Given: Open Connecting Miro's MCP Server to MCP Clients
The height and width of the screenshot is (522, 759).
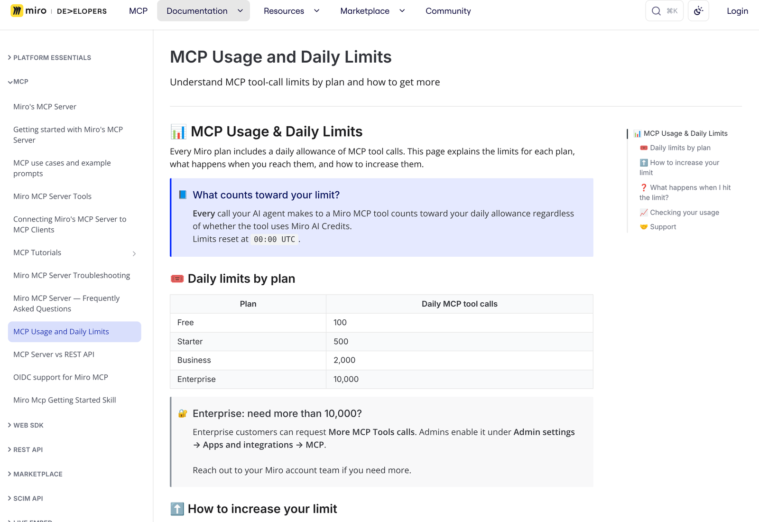Looking at the screenshot, I should (70, 224).
